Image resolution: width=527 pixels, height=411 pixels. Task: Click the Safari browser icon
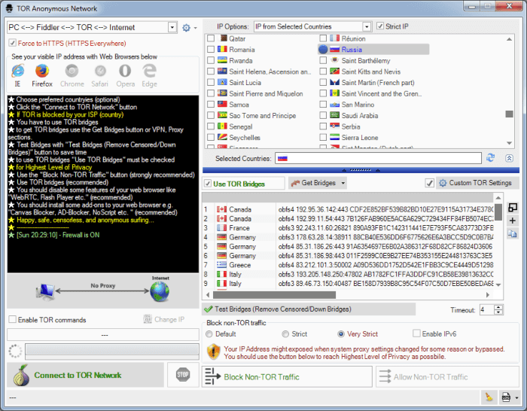(x=100, y=71)
